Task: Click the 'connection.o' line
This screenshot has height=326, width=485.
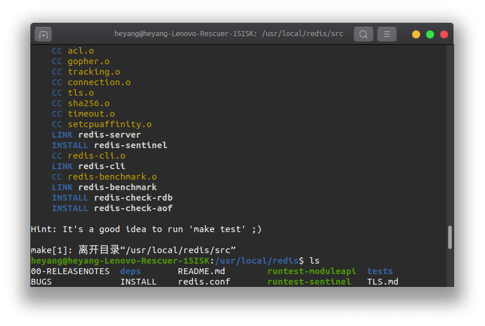Action: pos(91,82)
